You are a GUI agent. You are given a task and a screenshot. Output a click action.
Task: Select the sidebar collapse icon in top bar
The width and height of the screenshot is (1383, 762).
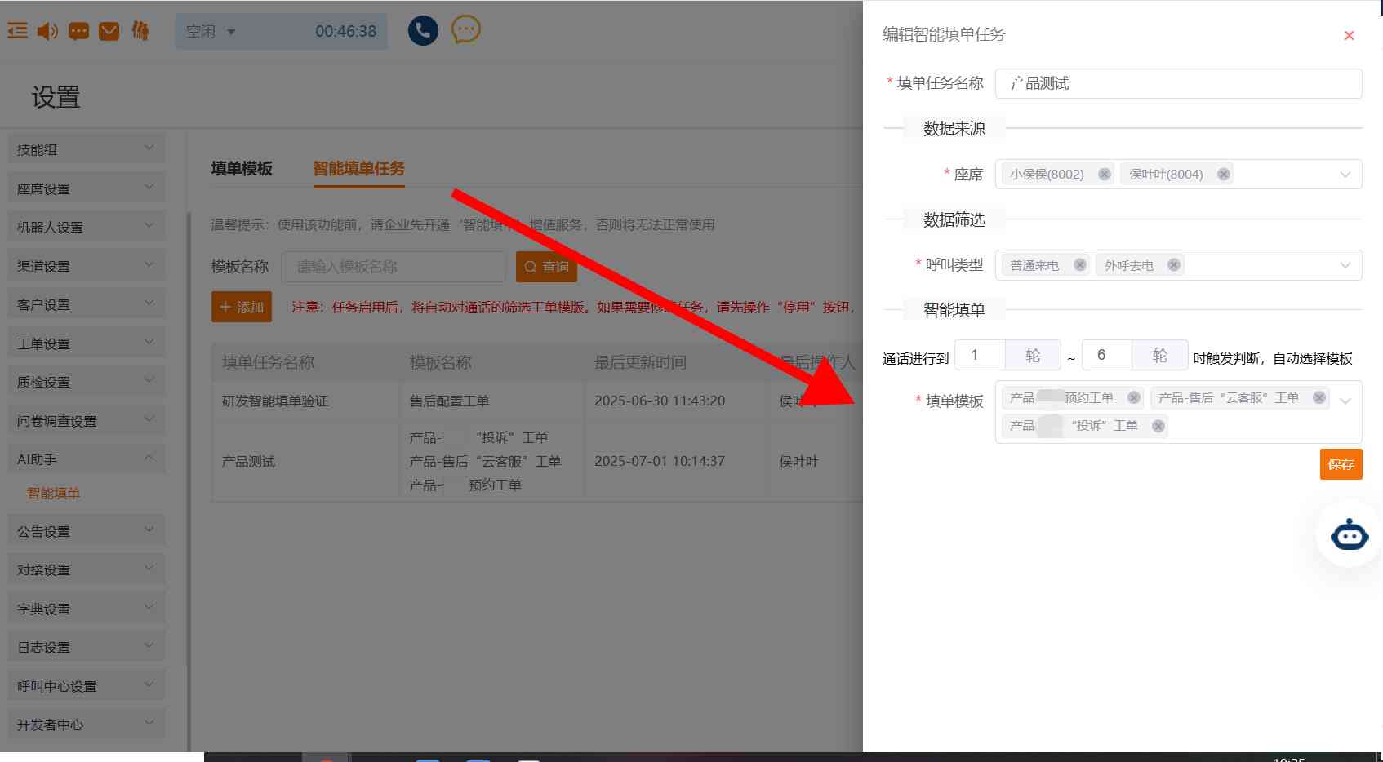16,30
